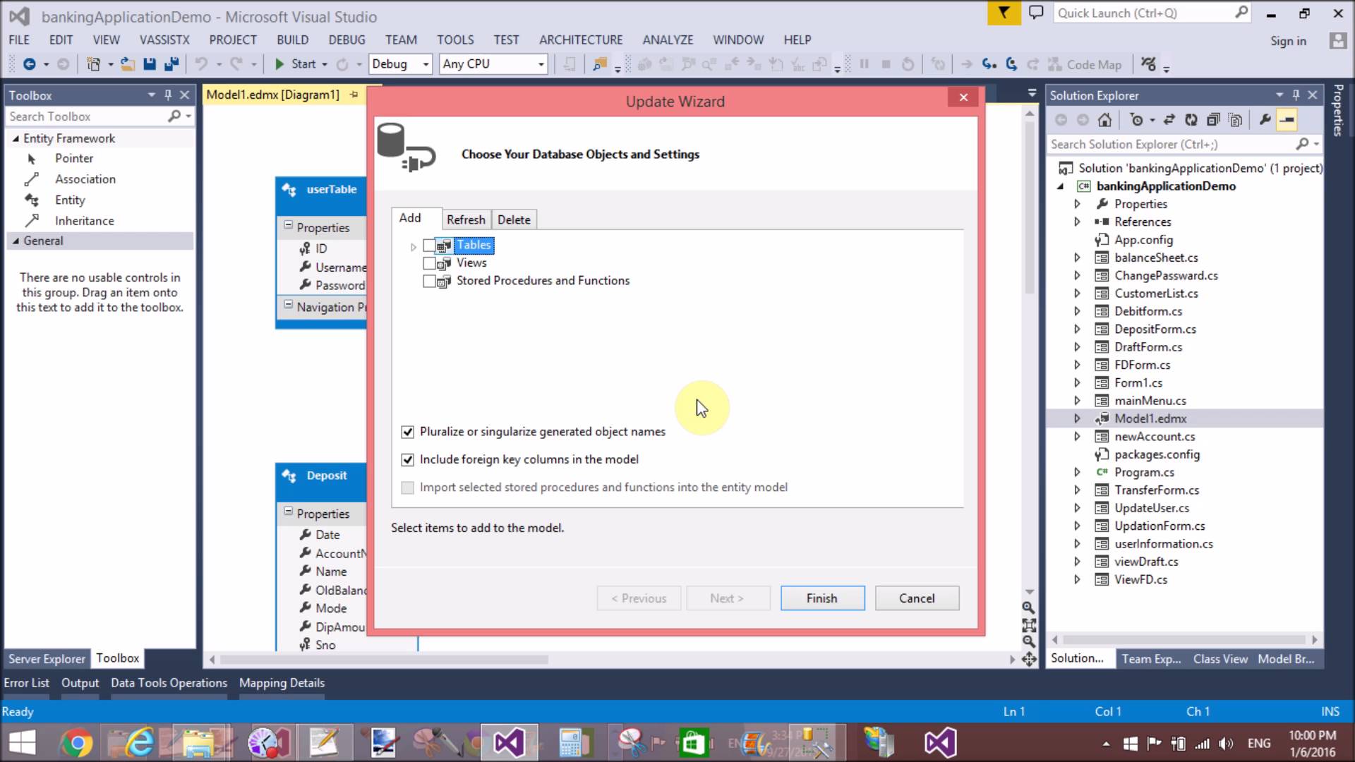Screen dimensions: 1355x762
Task: Switch to the Delete tab in wizard
Action: click(x=514, y=220)
